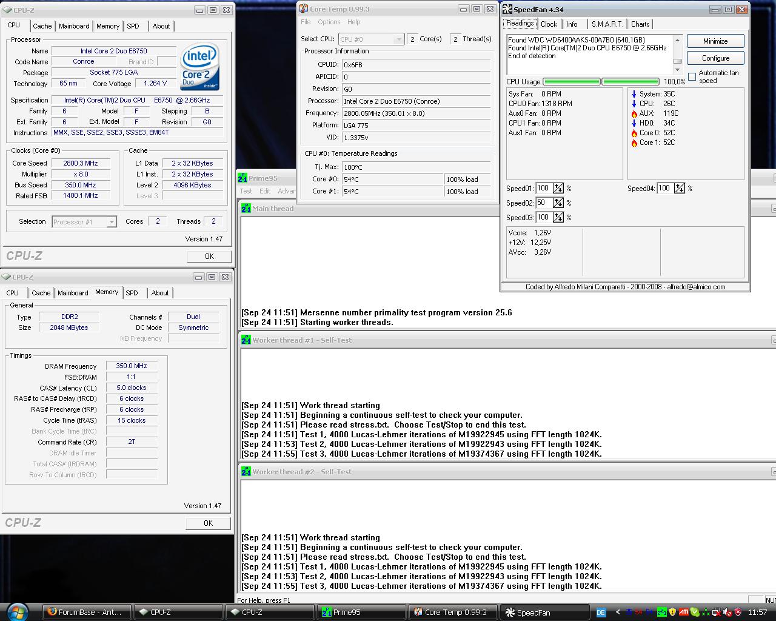Click the AUX temperature flame icon in SpeedFan

click(x=634, y=113)
